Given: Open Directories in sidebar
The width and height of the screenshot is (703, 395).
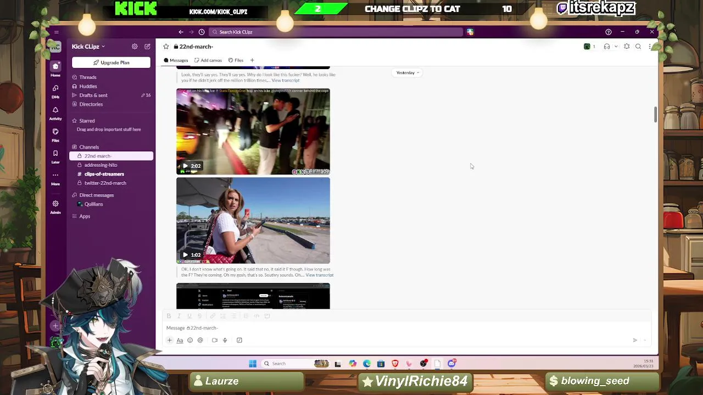Looking at the screenshot, I should tap(111, 104).
